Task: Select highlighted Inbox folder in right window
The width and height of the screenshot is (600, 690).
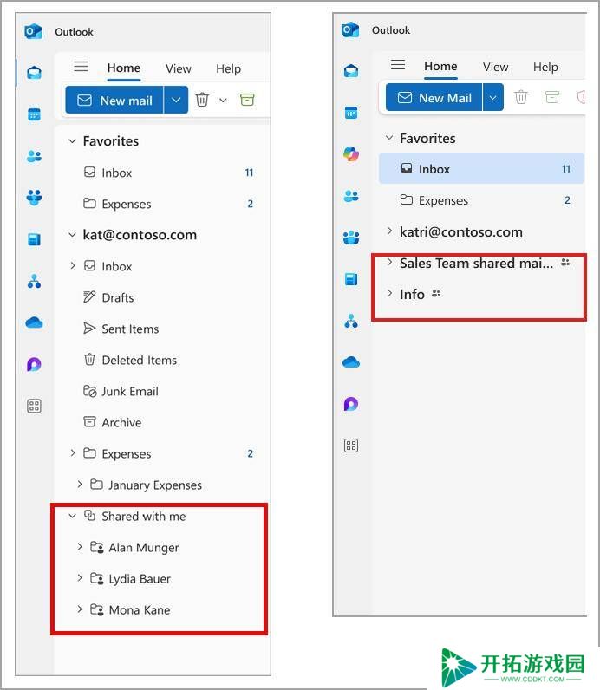Action: (x=481, y=168)
